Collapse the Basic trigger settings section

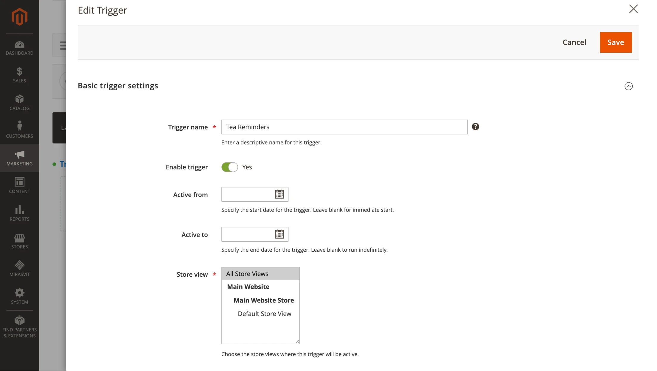628,86
